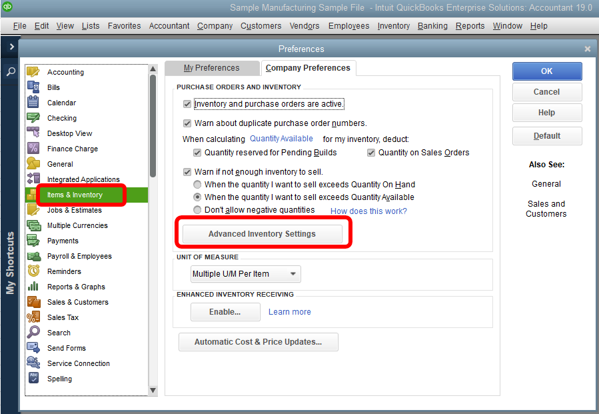The image size is (599, 414).
Task: Click the QuickBooks logo in title bar
Action: pyautogui.click(x=7, y=7)
